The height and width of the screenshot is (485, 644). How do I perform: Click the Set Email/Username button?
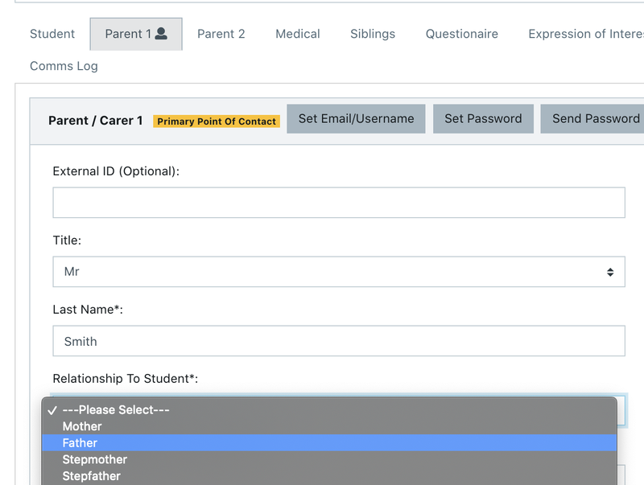point(356,119)
